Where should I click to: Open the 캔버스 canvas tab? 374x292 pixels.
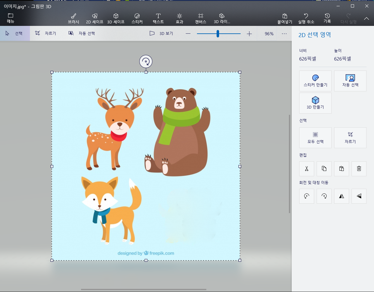click(201, 19)
